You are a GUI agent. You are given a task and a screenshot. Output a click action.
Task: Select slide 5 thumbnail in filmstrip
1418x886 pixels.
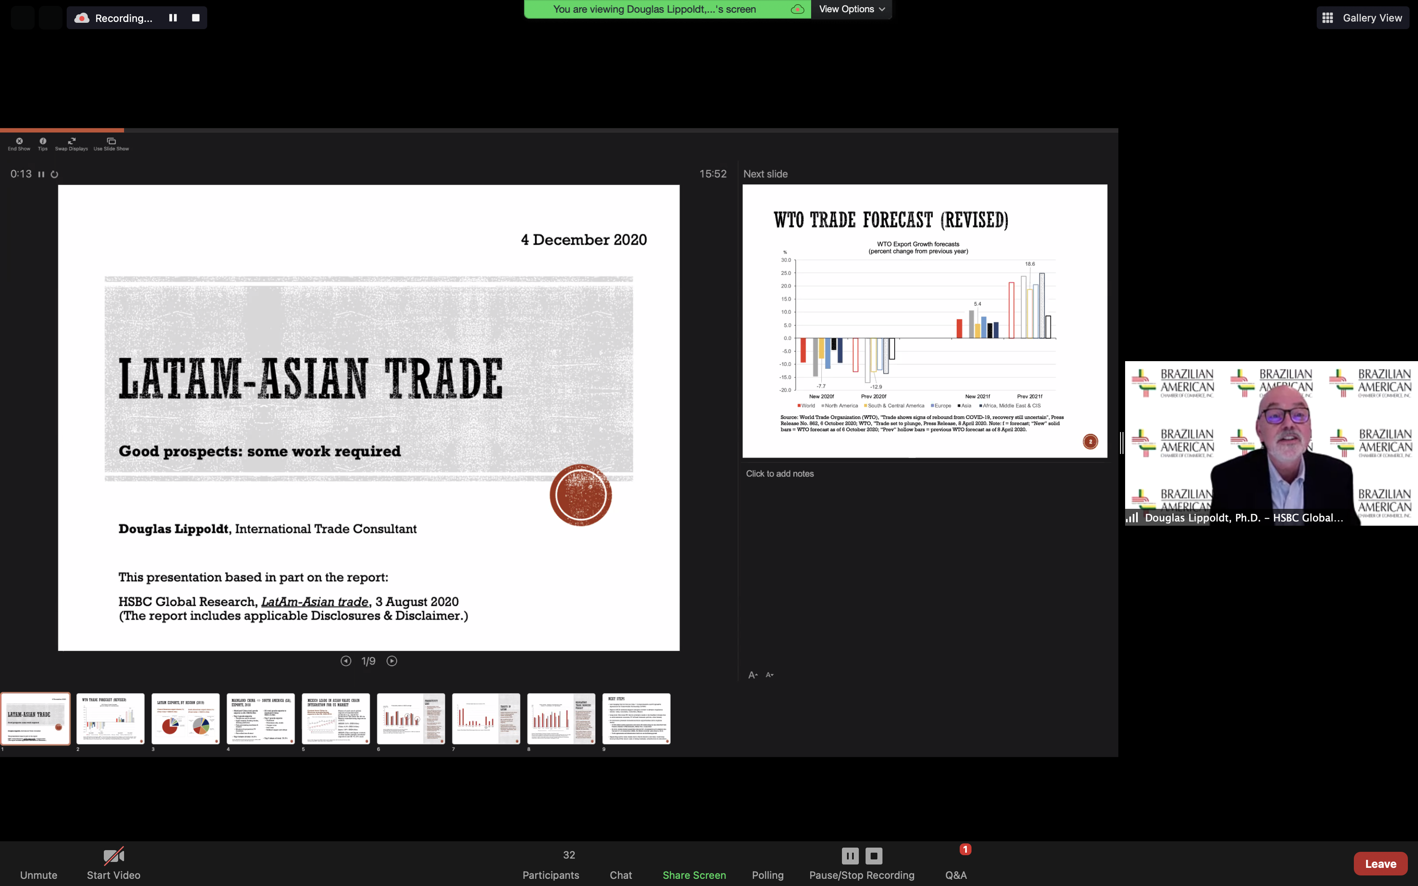pyautogui.click(x=336, y=719)
